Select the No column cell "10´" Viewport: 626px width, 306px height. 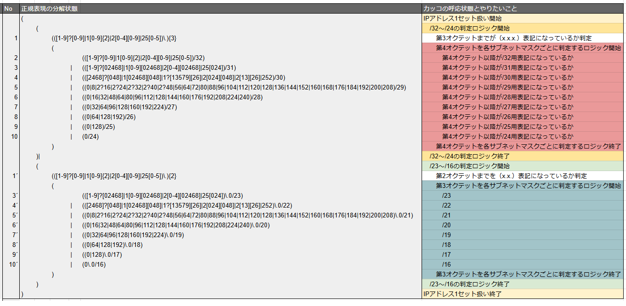(x=11, y=265)
